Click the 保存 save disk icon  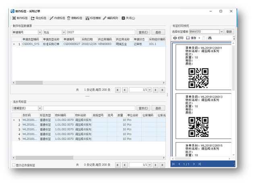(x=188, y=38)
